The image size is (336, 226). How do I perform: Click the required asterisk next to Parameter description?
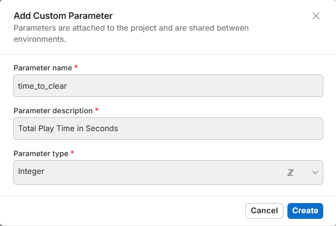[x=97, y=110]
